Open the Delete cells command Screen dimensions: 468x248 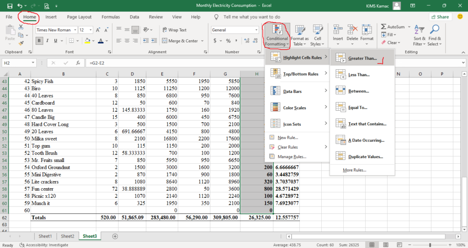click(352, 35)
